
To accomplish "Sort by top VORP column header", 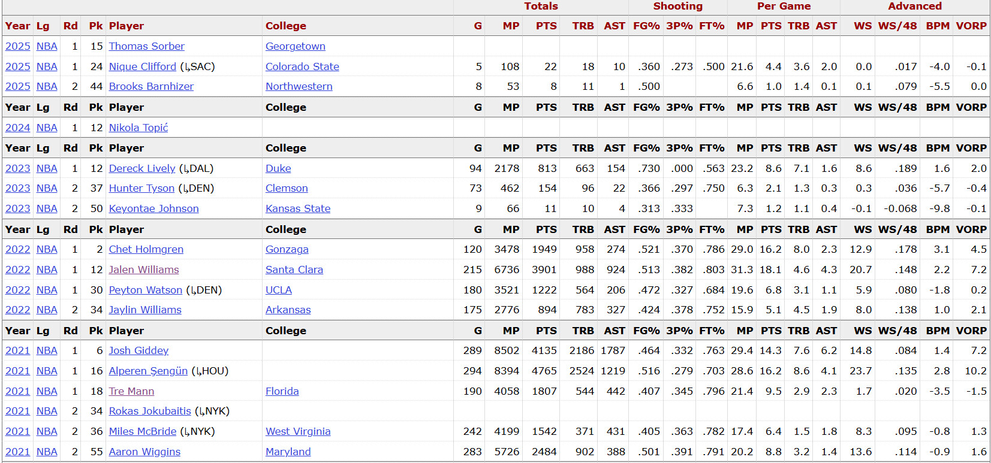I will coord(971,26).
